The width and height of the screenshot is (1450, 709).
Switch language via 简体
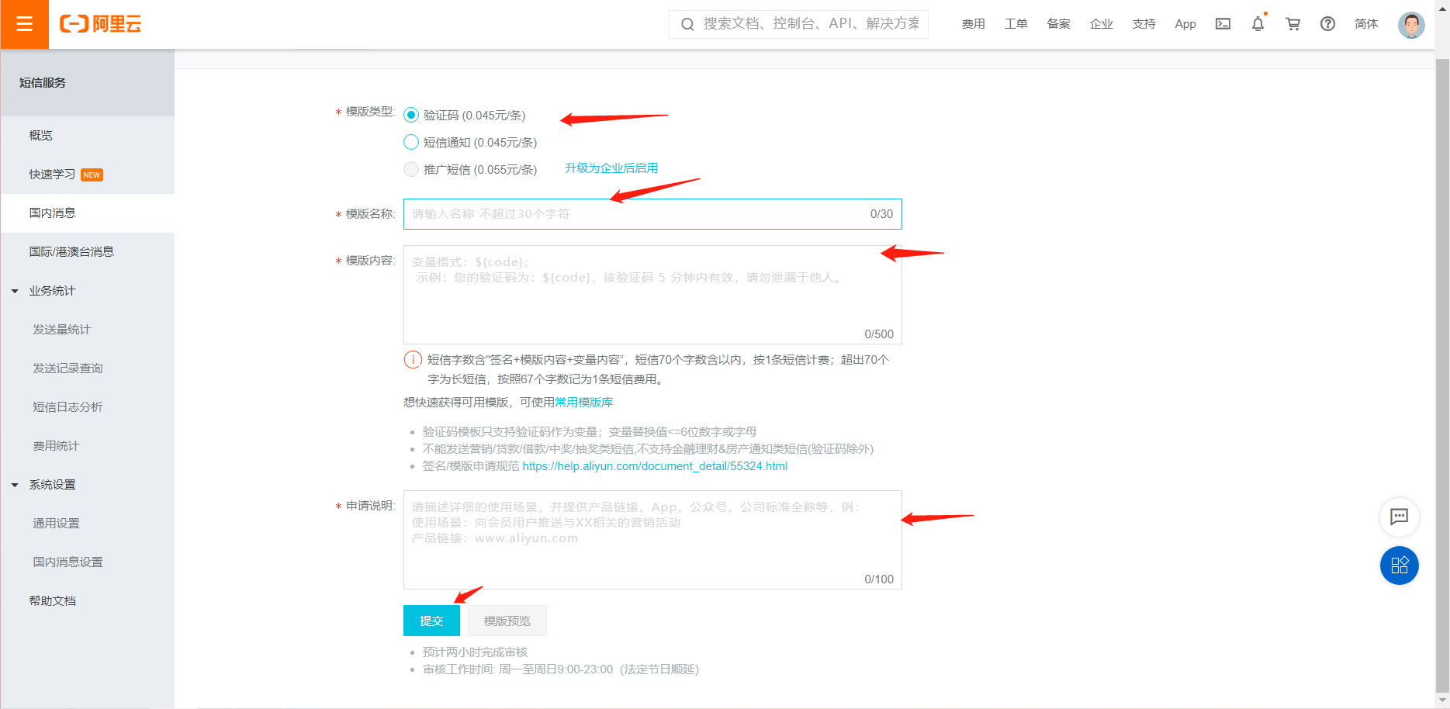tap(1366, 24)
